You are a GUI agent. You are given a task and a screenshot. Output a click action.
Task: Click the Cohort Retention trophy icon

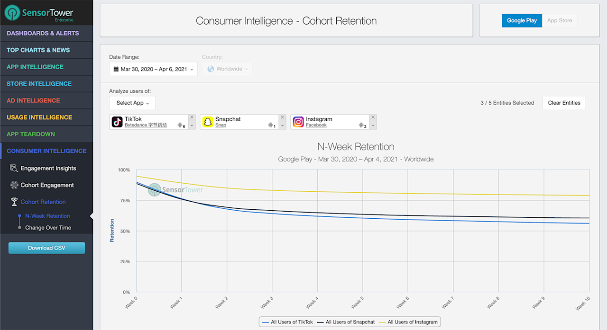(x=14, y=202)
